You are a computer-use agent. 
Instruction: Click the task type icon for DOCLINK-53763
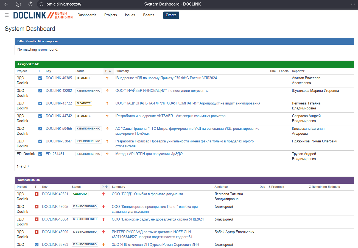[x=37, y=245]
